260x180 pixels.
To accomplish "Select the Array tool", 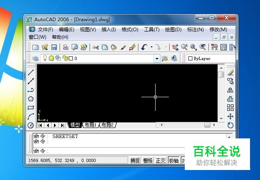I will [230, 108].
